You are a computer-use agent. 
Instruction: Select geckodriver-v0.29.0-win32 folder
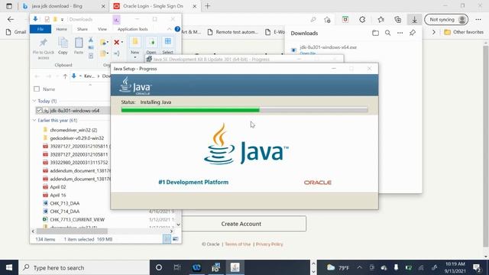coord(76,138)
